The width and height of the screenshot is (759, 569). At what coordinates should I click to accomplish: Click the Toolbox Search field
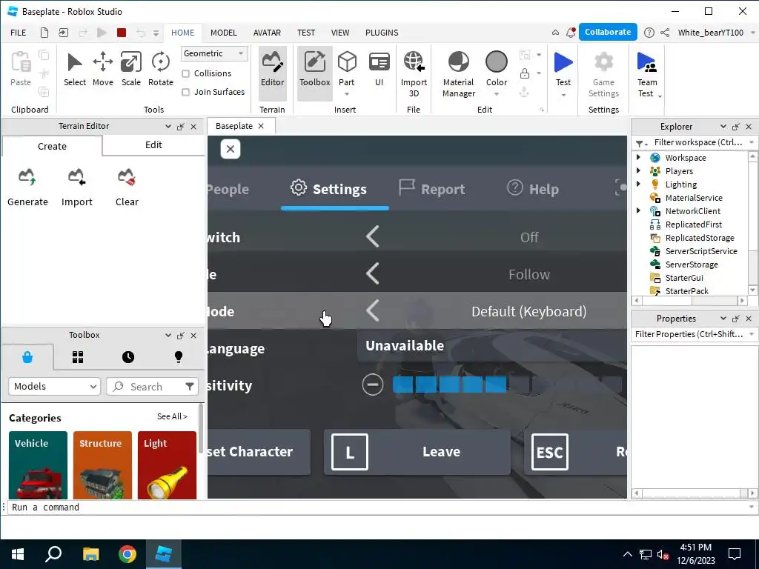pyautogui.click(x=146, y=386)
